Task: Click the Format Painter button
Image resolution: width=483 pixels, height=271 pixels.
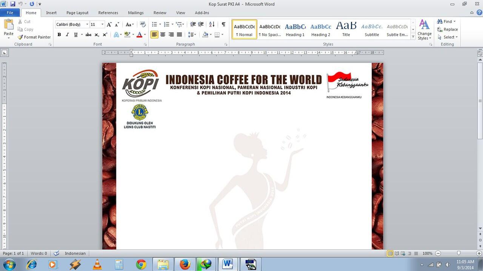Action: [34, 37]
